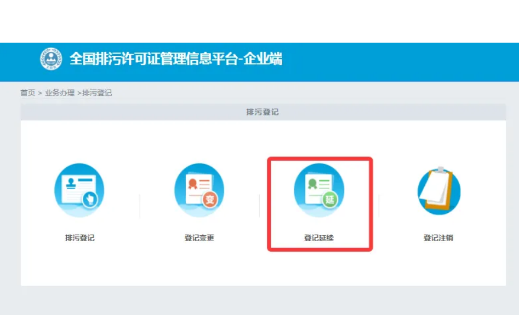
Task: Click the 排污登记 text label under icon
Action: pos(79,238)
